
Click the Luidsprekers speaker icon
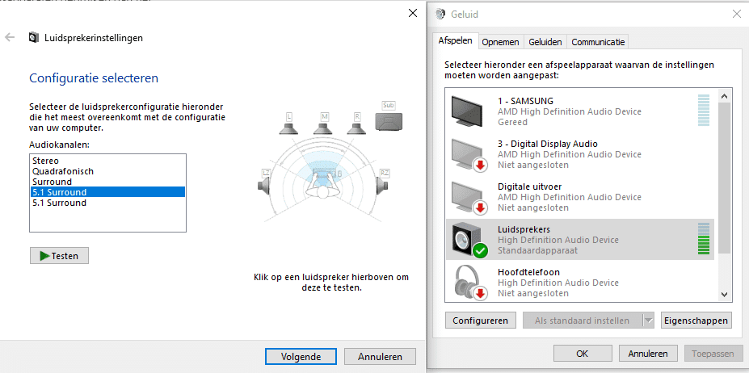[x=469, y=240]
